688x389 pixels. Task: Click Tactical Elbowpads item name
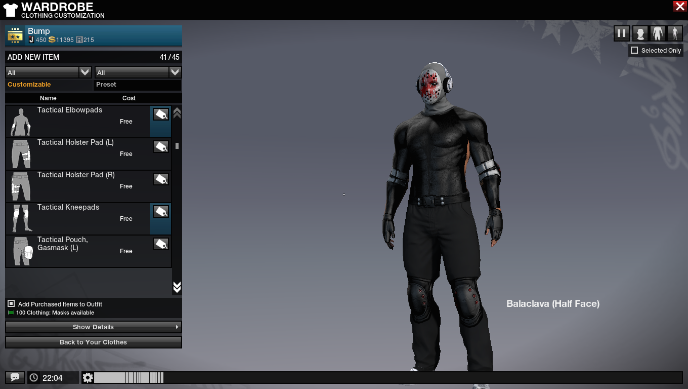coord(70,110)
